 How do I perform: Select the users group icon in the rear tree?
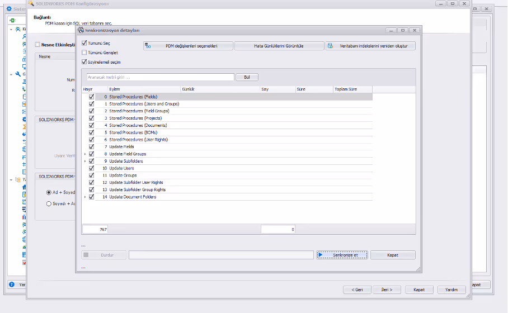tap(18, 29)
